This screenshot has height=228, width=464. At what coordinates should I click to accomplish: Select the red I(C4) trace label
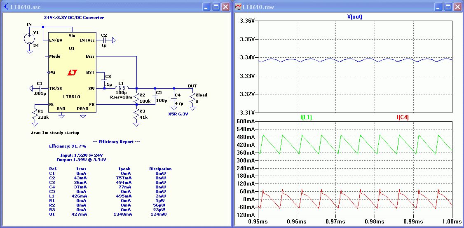(x=403, y=118)
